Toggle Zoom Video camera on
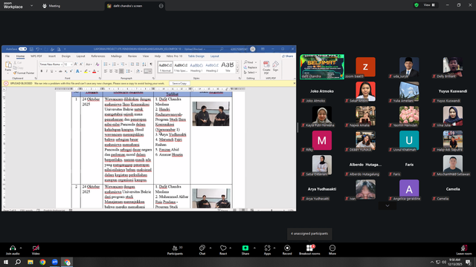476x267 pixels. pyautogui.click(x=36, y=250)
